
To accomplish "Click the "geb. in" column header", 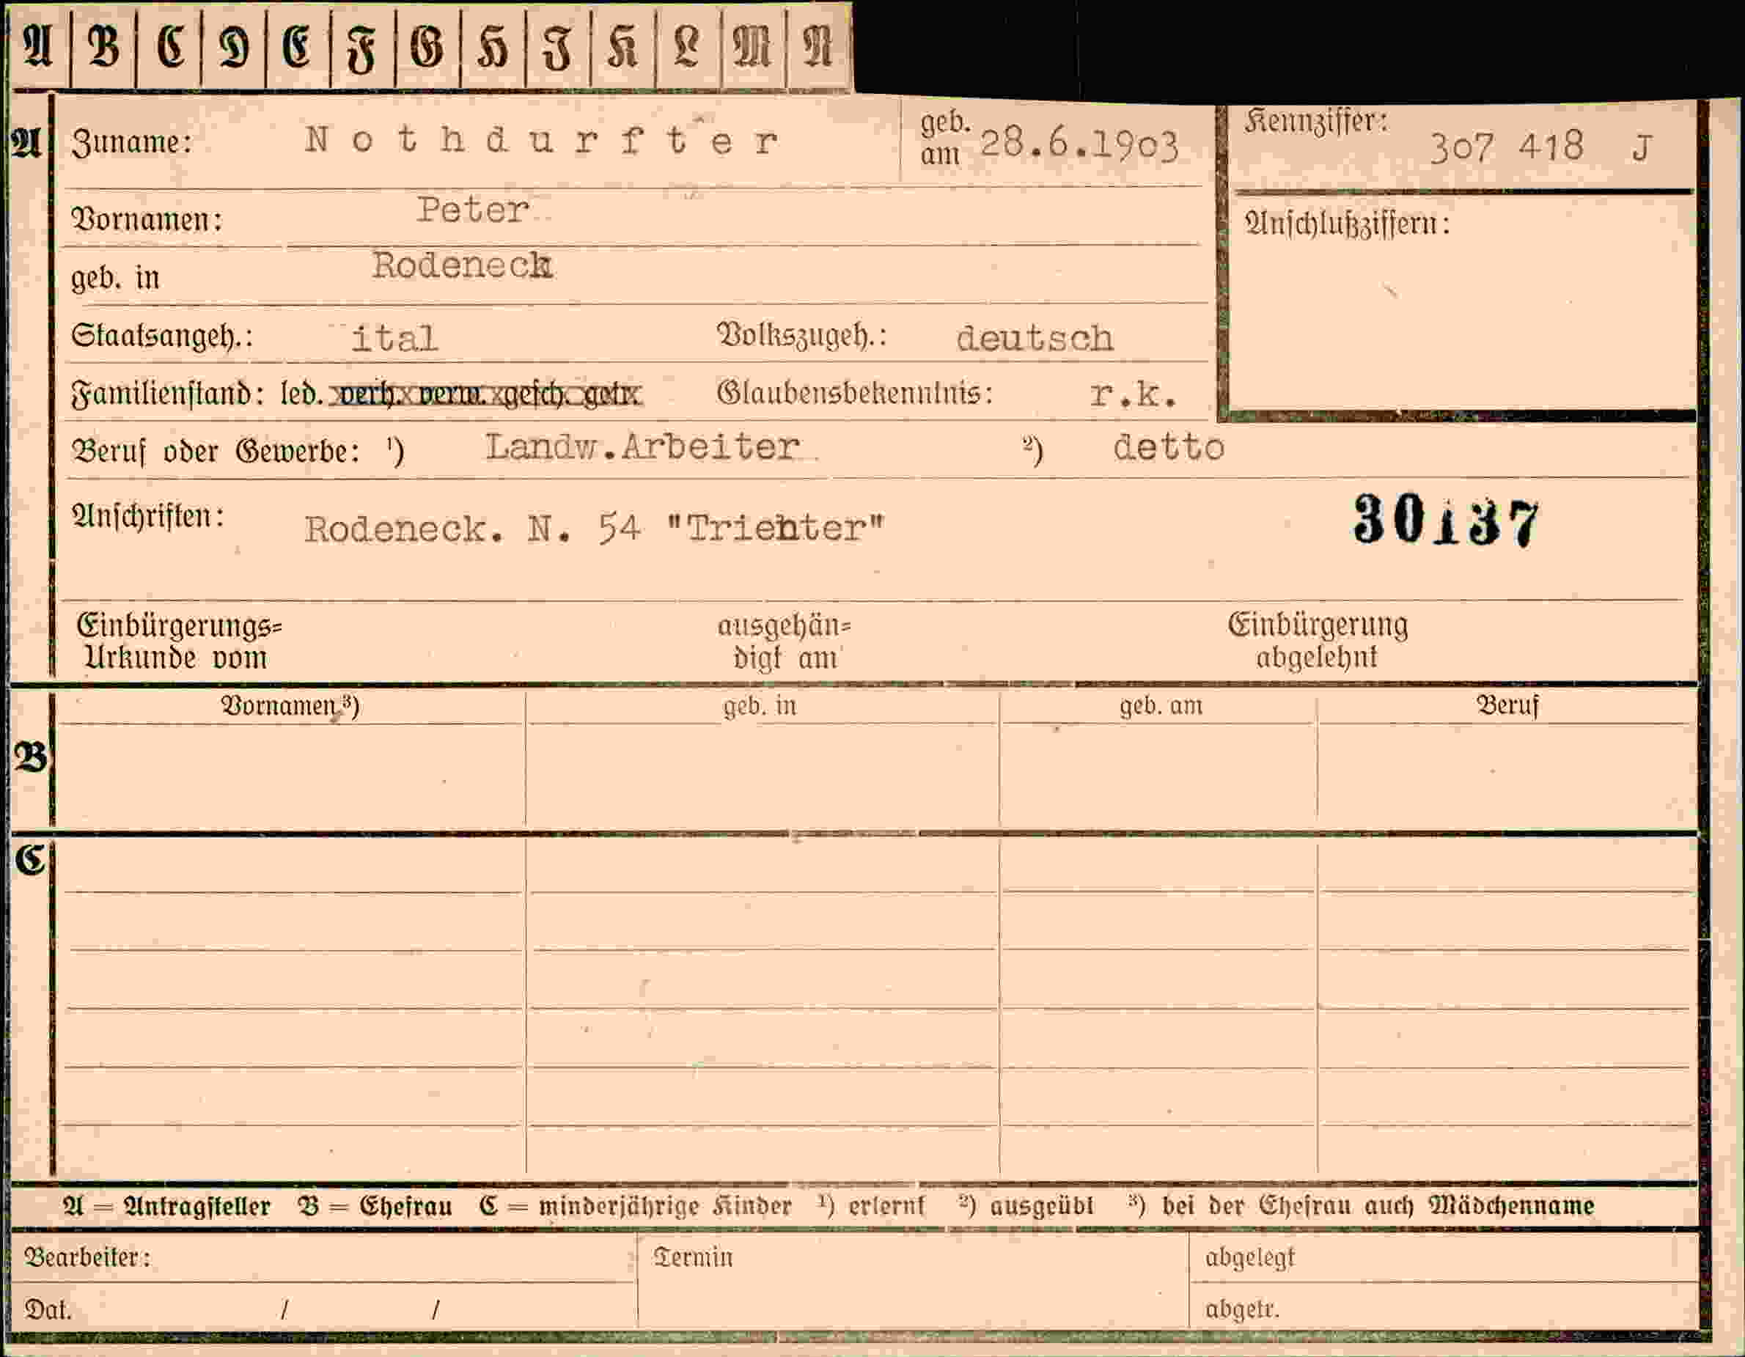I will coord(760,707).
